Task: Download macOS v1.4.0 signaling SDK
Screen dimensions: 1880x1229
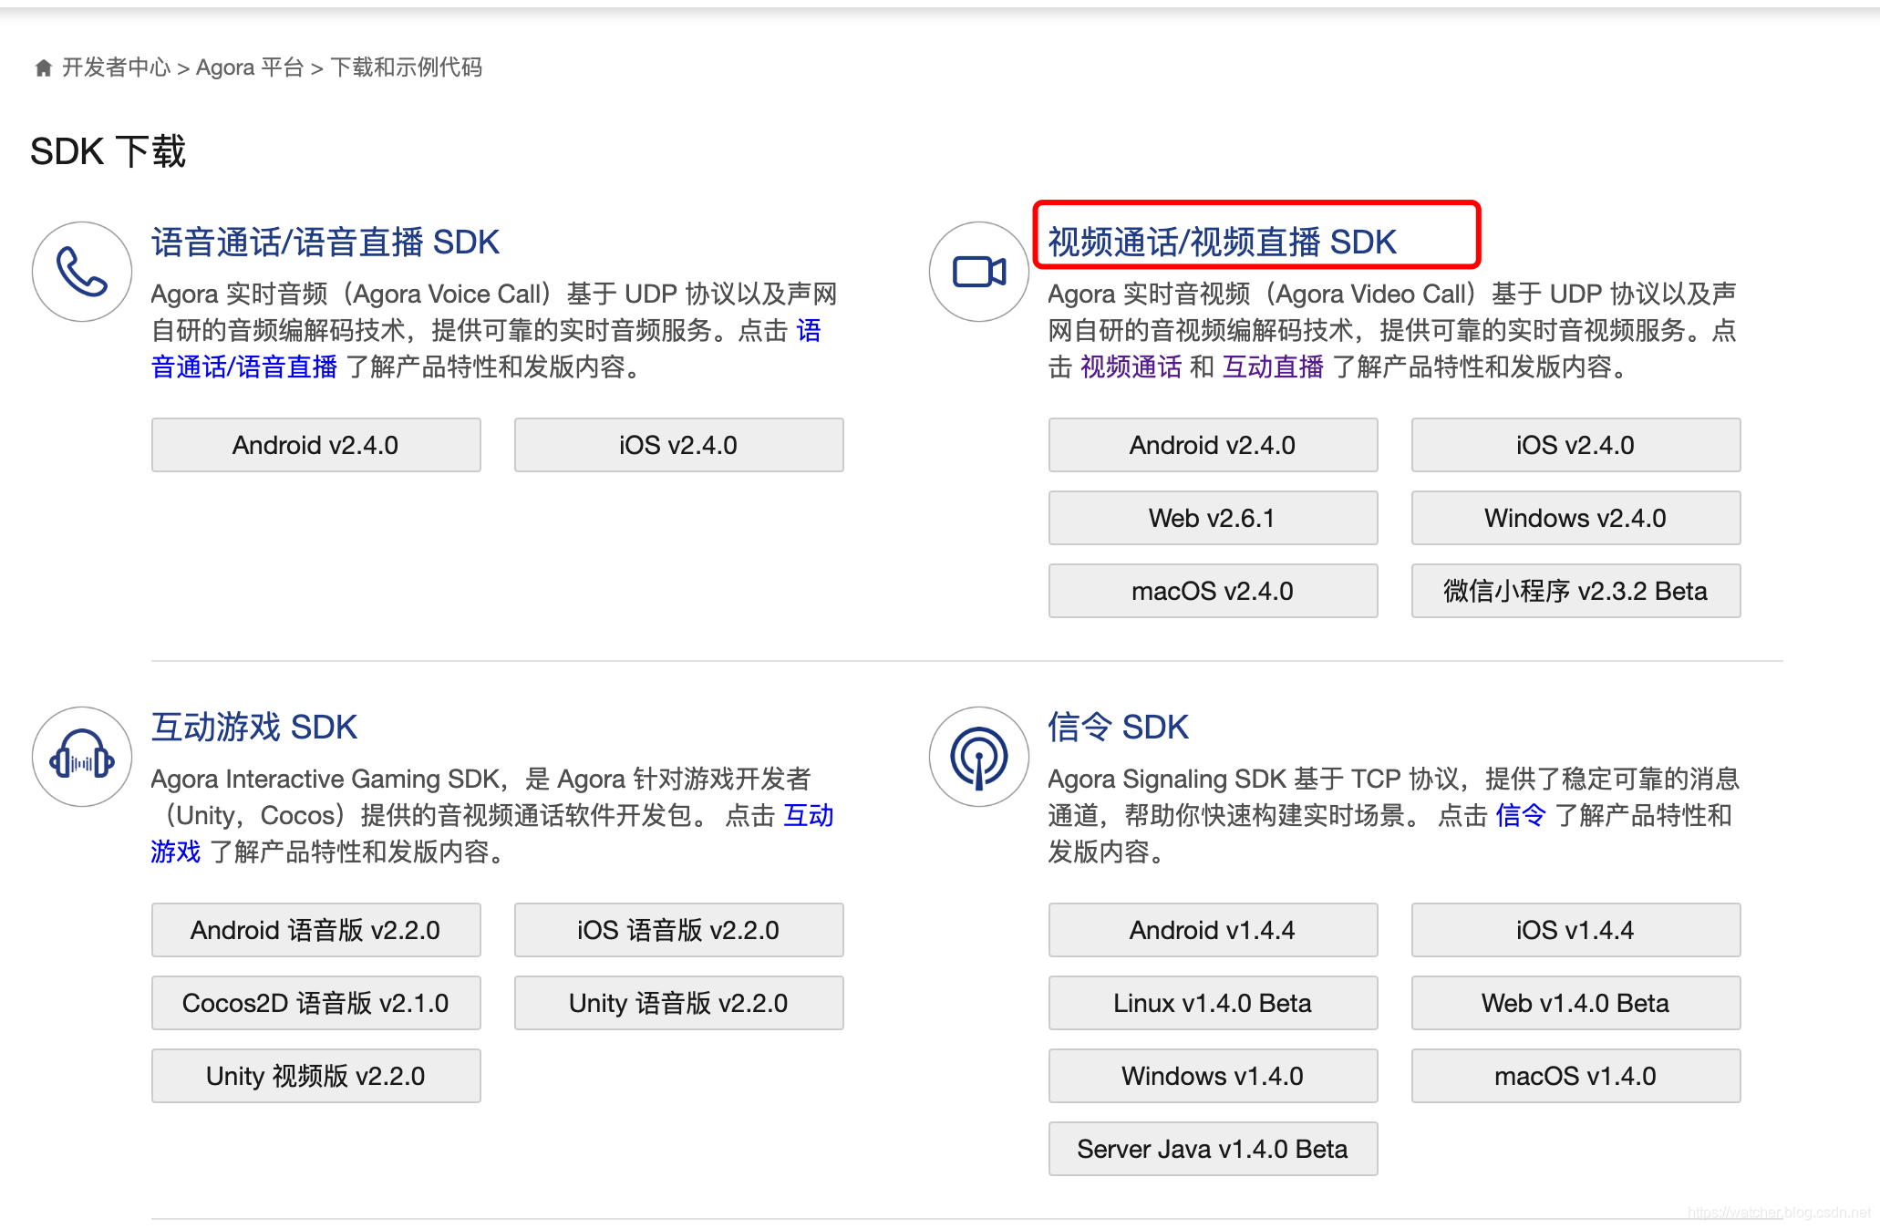Action: (1575, 1076)
